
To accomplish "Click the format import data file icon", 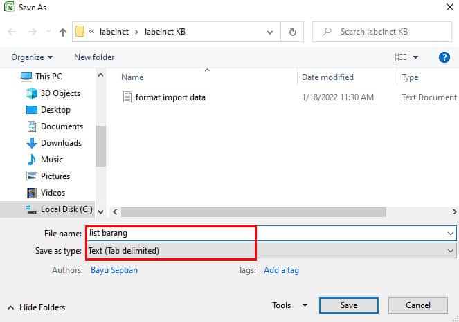I will point(127,97).
